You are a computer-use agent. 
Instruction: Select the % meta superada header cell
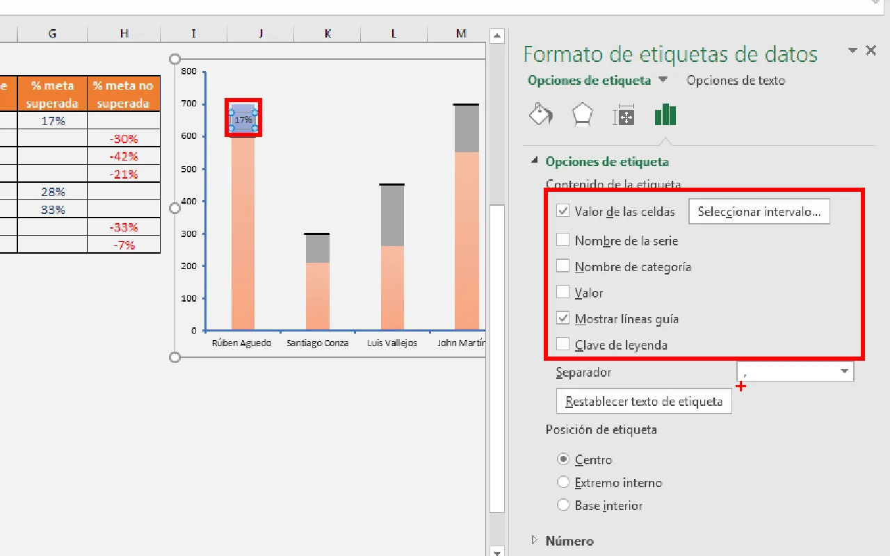click(x=53, y=95)
